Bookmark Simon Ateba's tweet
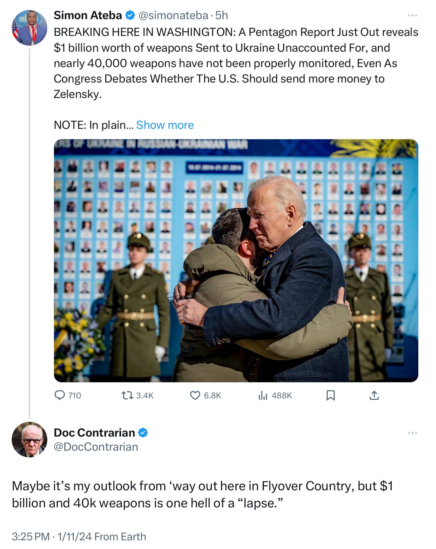This screenshot has width=436, height=549. point(331,396)
